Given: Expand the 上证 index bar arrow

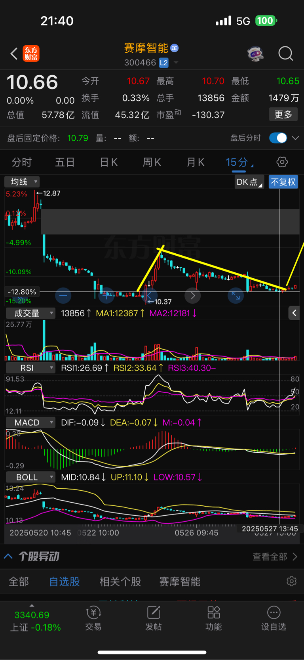Looking at the screenshot, I should [32, 605].
